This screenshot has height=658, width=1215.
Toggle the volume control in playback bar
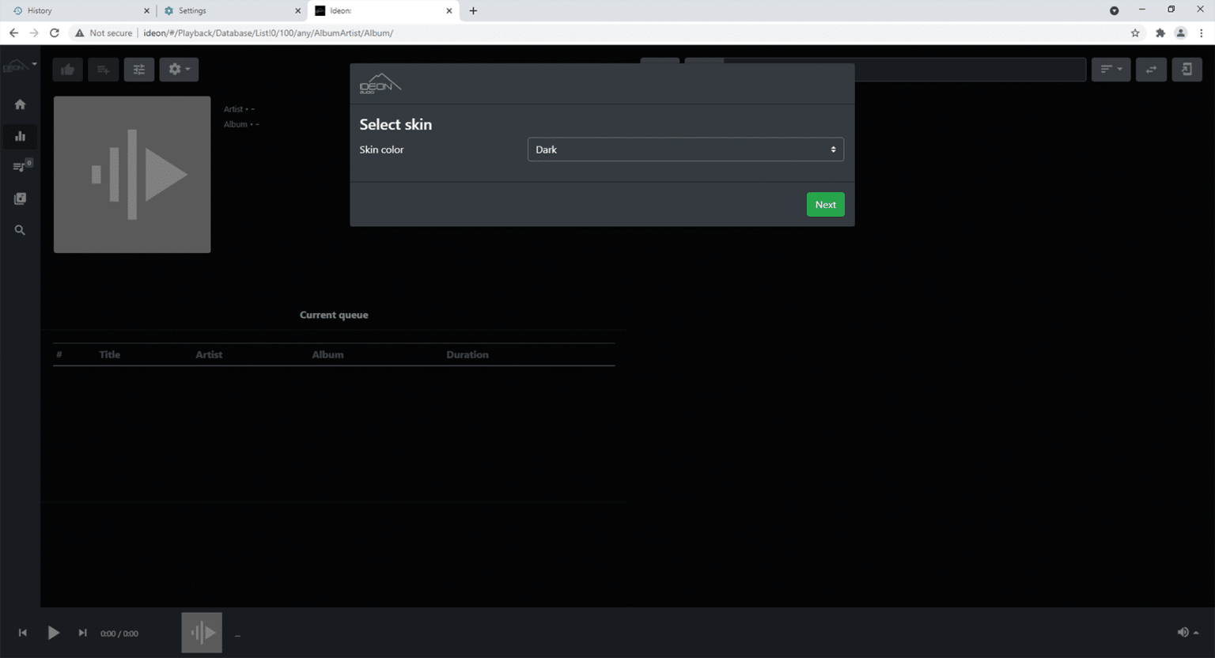pos(1183,632)
